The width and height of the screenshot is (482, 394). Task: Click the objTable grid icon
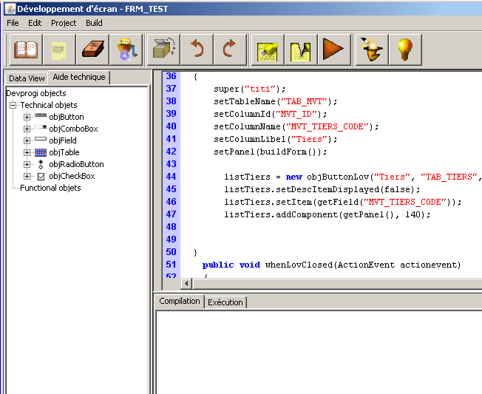click(x=41, y=152)
